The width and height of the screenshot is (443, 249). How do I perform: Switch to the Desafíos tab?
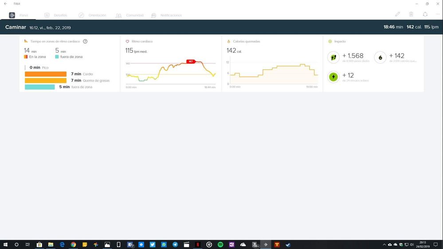[56, 15]
